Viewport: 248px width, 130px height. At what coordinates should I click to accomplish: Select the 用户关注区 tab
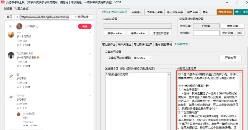(x=124, y=44)
